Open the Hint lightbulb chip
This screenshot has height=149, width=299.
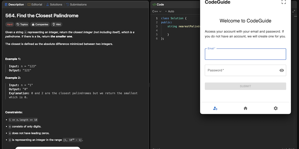(57, 24)
